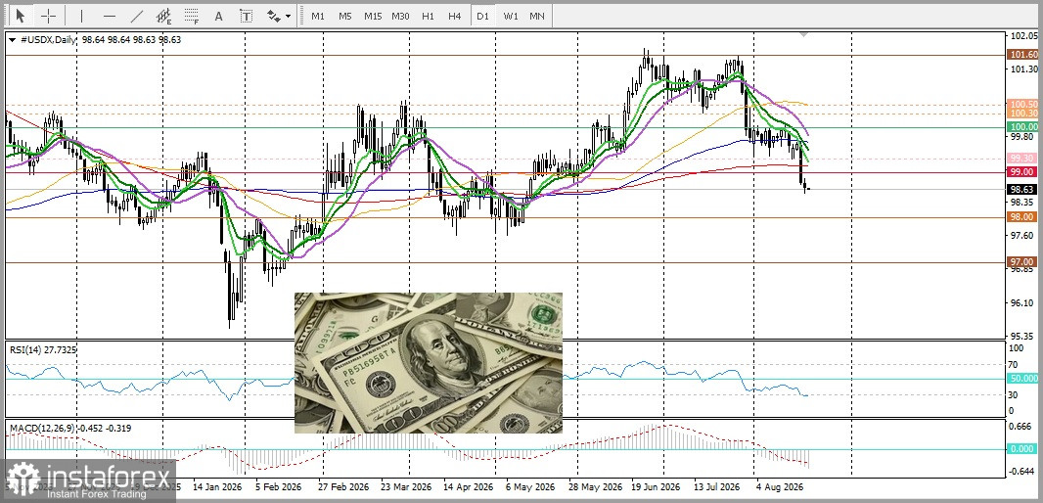
Task: Click the red 99.00 level label
Action: [x=1023, y=171]
